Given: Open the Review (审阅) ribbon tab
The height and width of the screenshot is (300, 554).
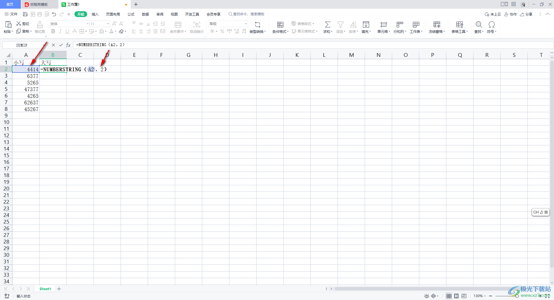Looking at the screenshot, I should (160, 14).
